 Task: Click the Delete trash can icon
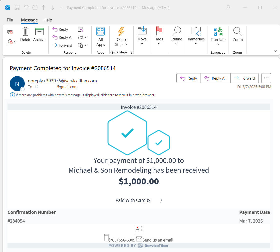pyautogui.click(x=25, y=32)
